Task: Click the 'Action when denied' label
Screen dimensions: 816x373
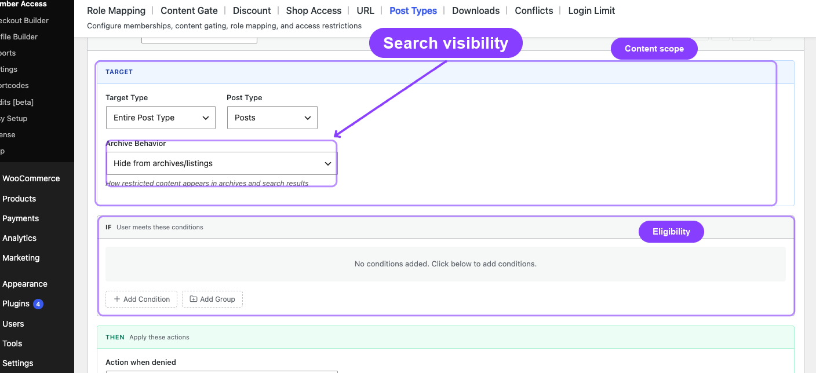Action: click(141, 362)
